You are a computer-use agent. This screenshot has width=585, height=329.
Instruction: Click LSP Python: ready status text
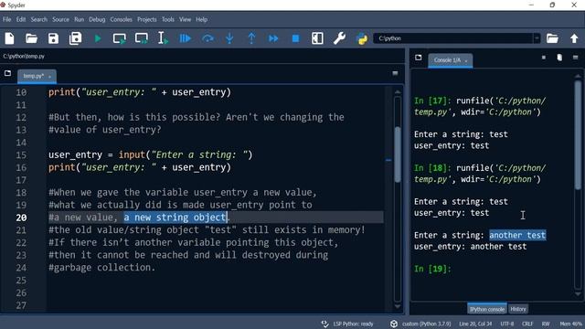pos(353,324)
